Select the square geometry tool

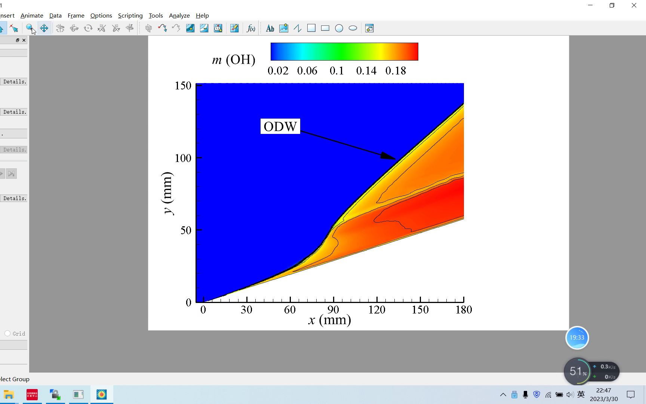tap(311, 28)
